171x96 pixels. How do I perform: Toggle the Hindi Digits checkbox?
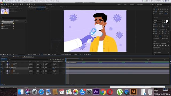tap(162, 38)
